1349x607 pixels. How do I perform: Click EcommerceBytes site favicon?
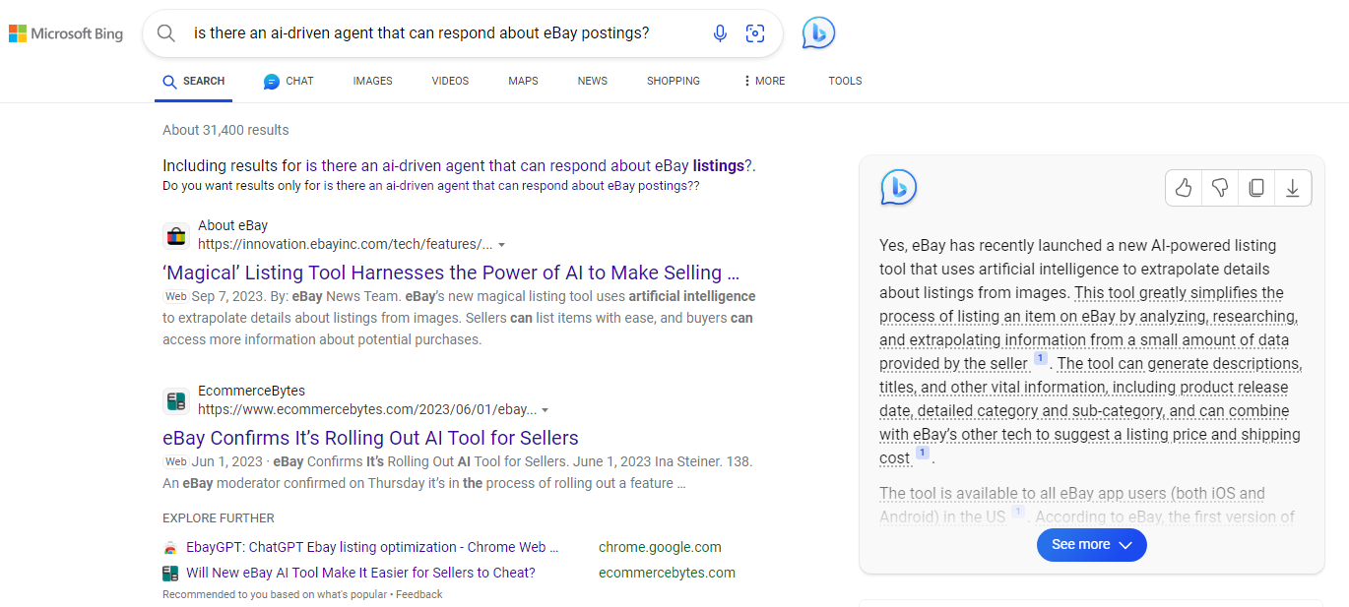click(x=175, y=400)
